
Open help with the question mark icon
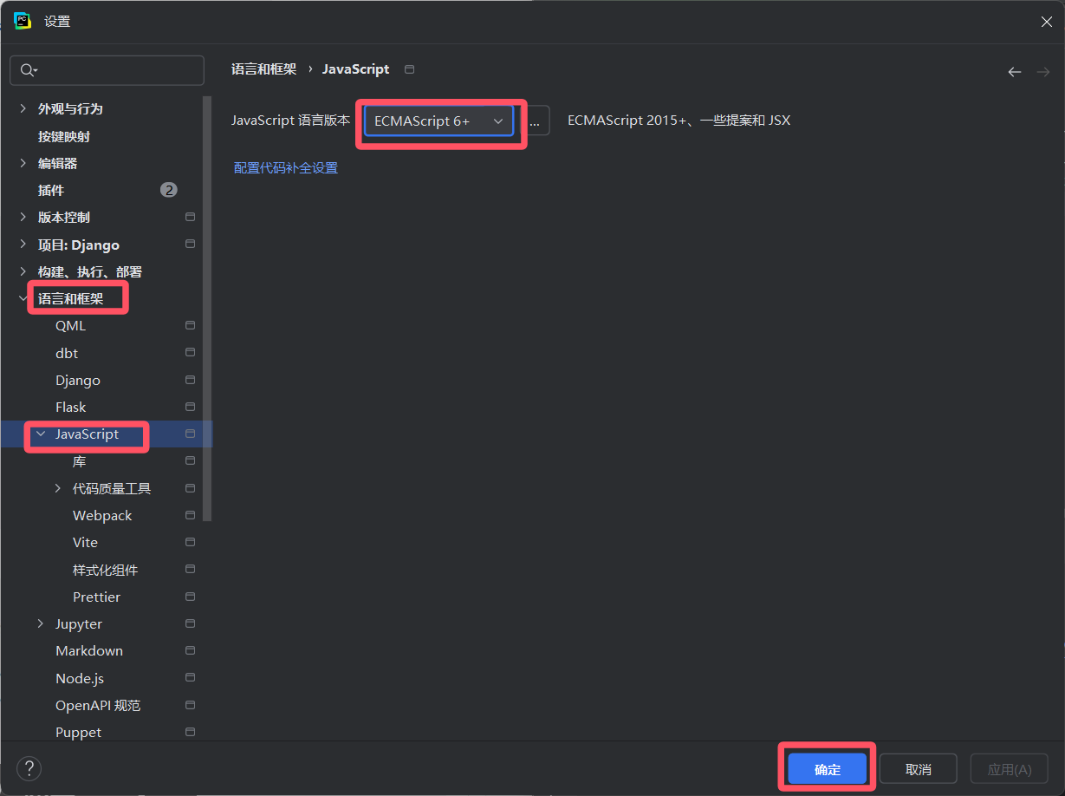[29, 768]
